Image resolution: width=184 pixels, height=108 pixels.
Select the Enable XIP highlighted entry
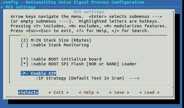(x=38, y=73)
